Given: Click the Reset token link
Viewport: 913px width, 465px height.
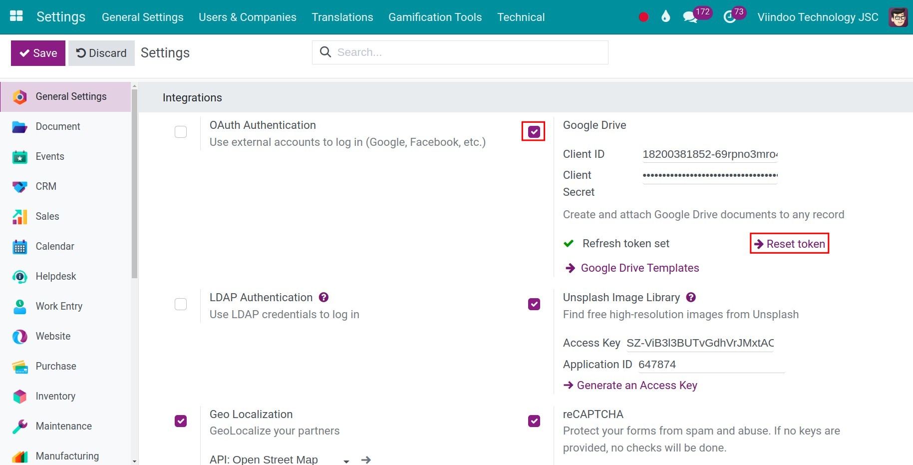Looking at the screenshot, I should point(789,244).
